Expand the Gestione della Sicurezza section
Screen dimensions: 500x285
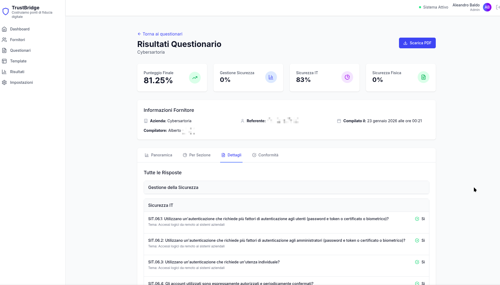click(x=286, y=187)
